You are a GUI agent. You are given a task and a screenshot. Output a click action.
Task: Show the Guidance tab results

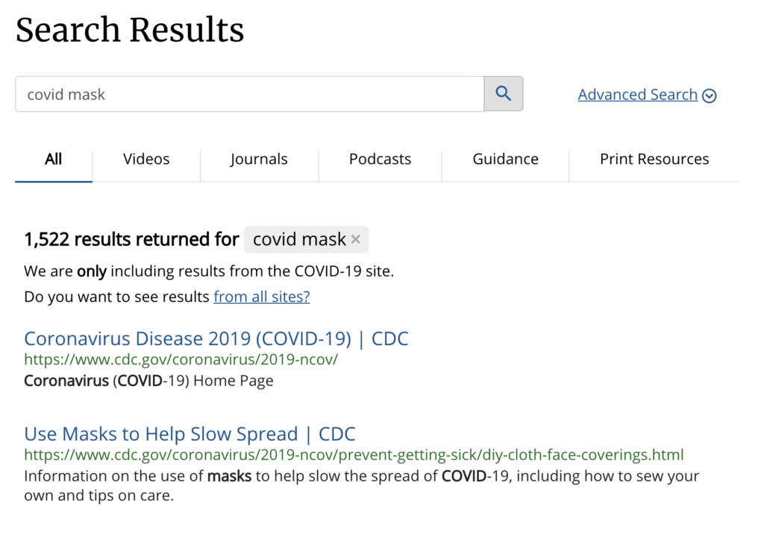(505, 159)
